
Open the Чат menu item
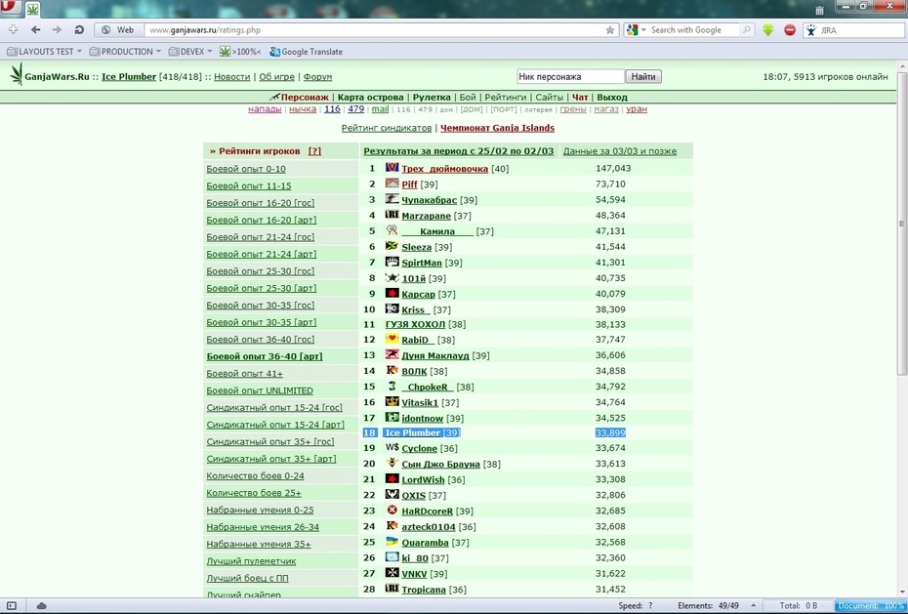[580, 98]
